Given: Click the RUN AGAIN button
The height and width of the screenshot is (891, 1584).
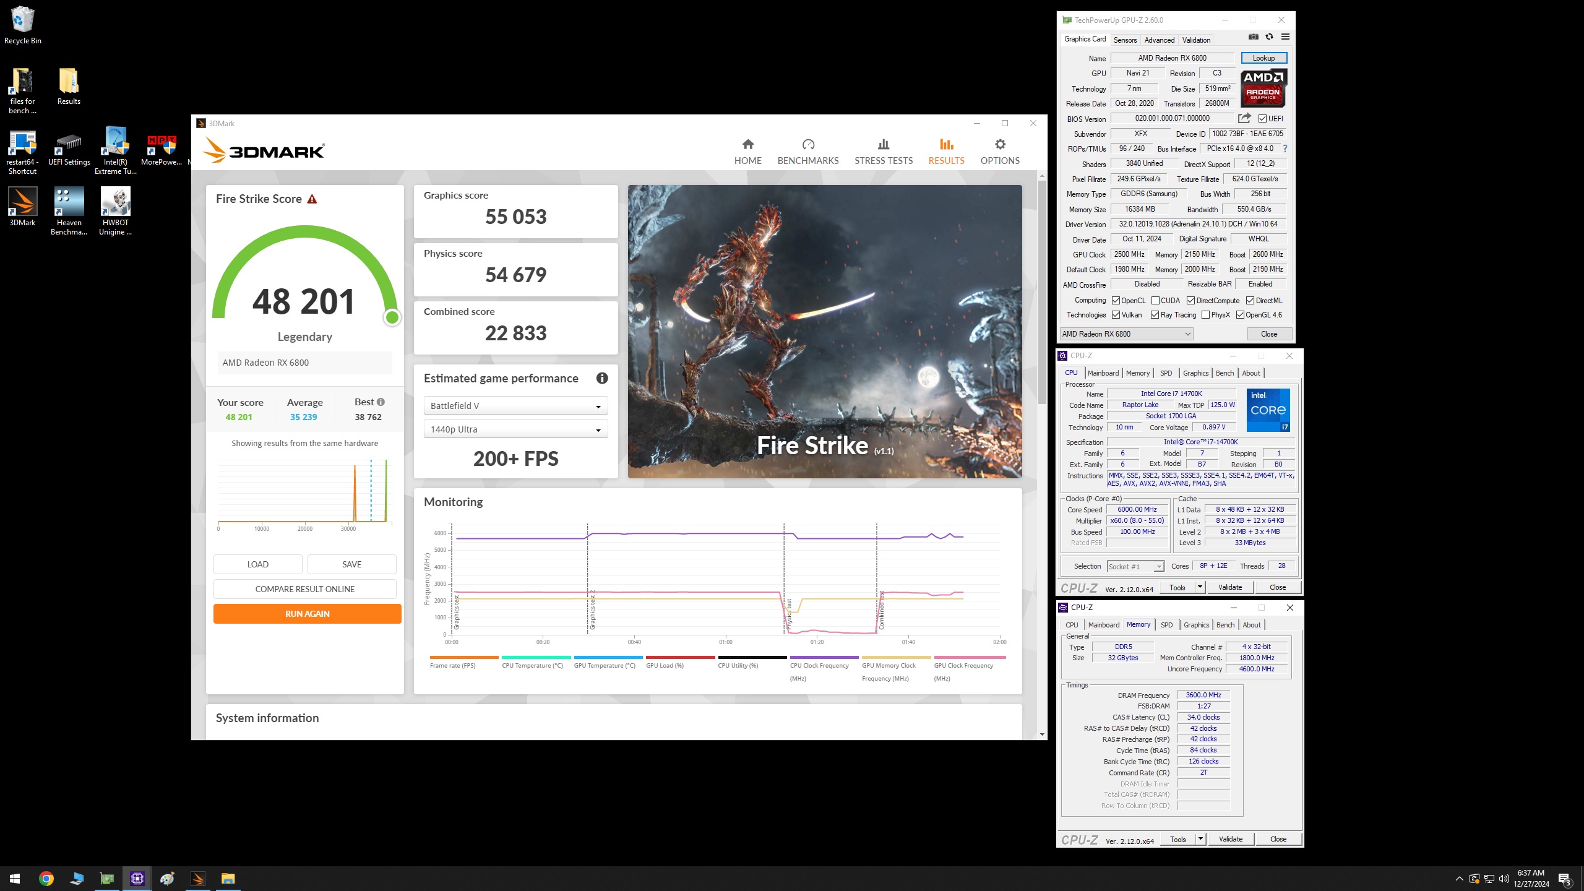Looking at the screenshot, I should pos(307,614).
